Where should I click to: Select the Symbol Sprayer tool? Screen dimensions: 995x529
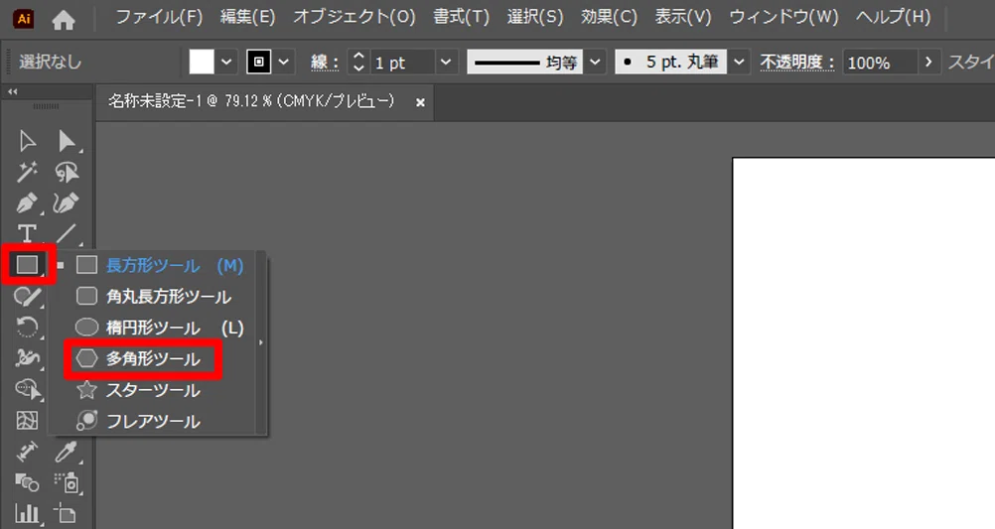click(67, 482)
